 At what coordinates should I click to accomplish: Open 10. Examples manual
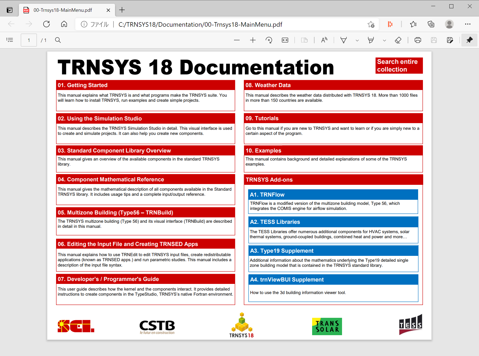pyautogui.click(x=333, y=150)
